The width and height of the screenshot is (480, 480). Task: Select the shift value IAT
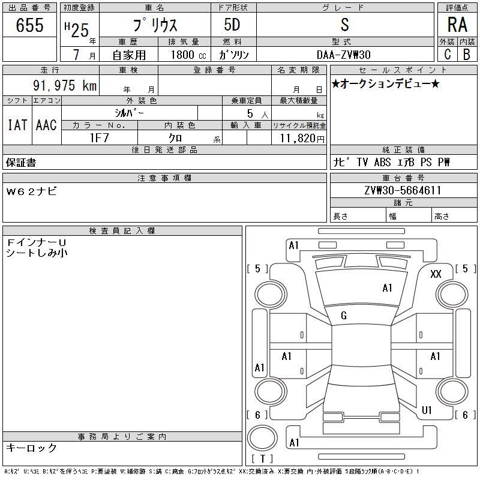[17, 125]
